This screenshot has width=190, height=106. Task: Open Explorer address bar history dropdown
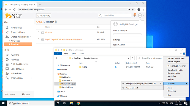[128, 58]
